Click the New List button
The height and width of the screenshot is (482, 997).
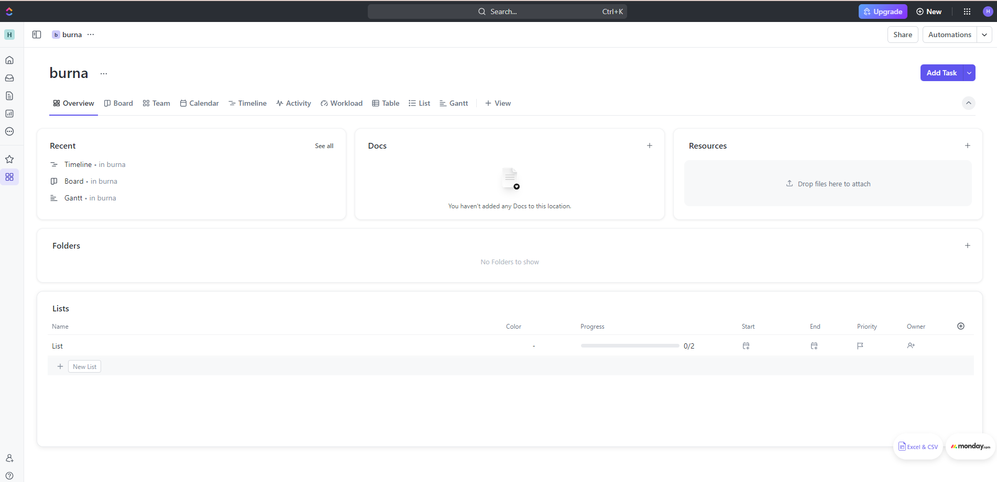(84, 366)
